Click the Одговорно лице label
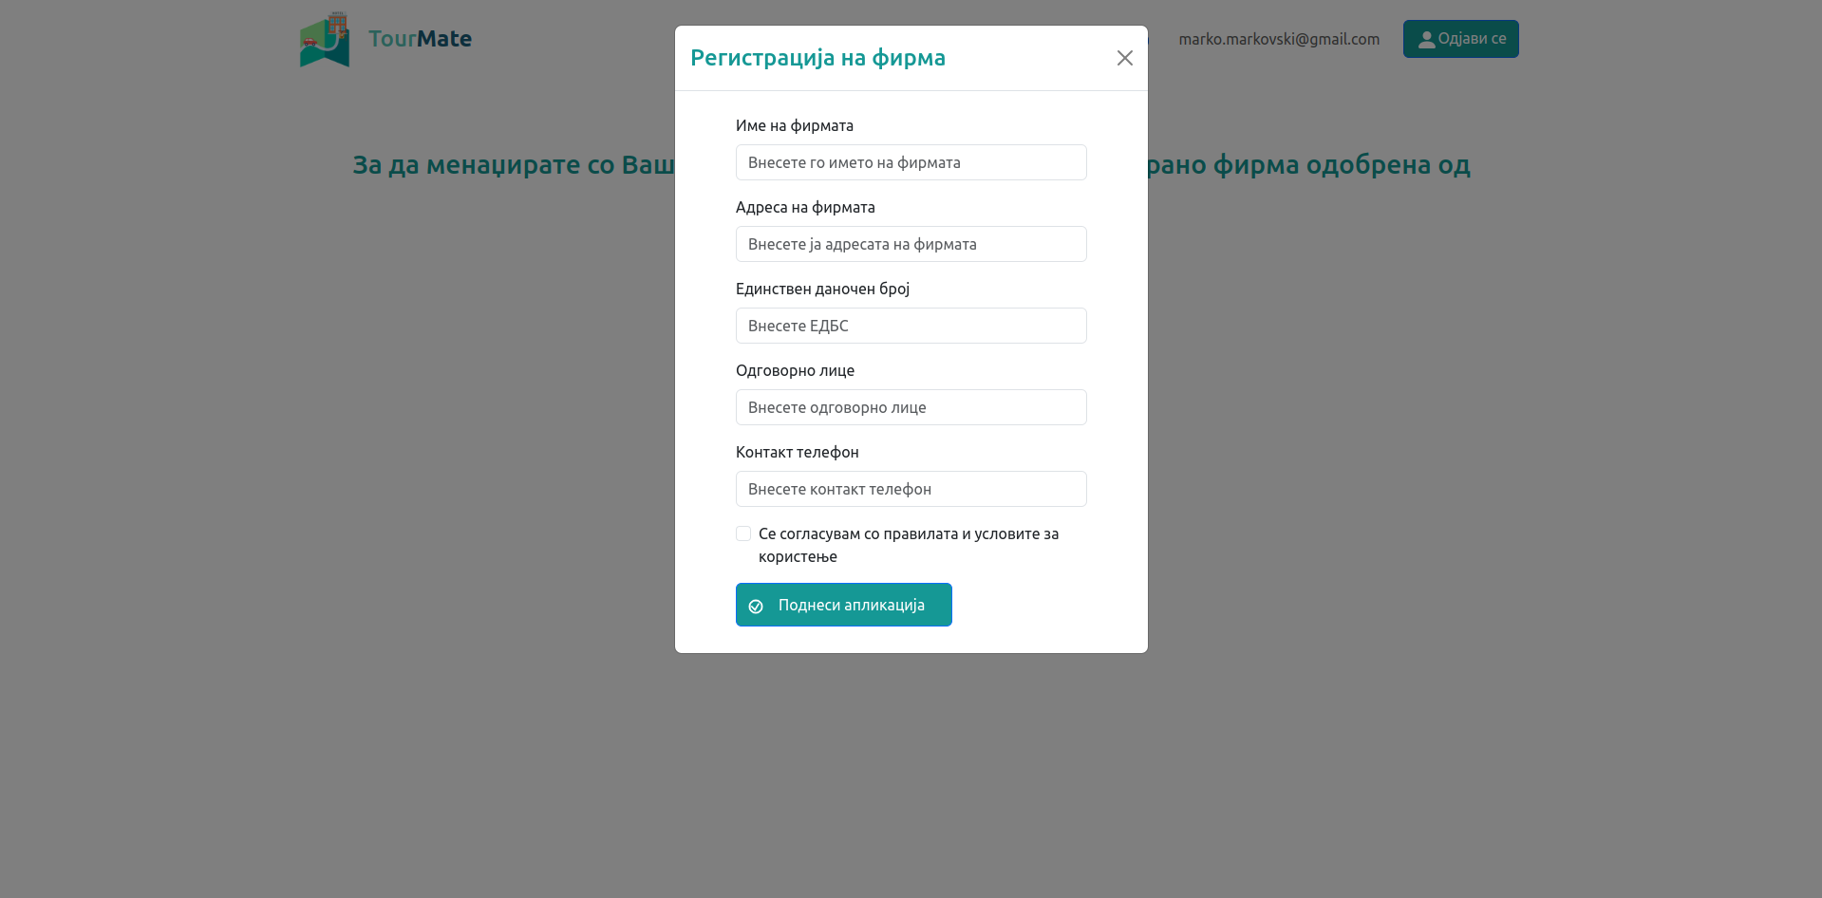 pos(795,370)
